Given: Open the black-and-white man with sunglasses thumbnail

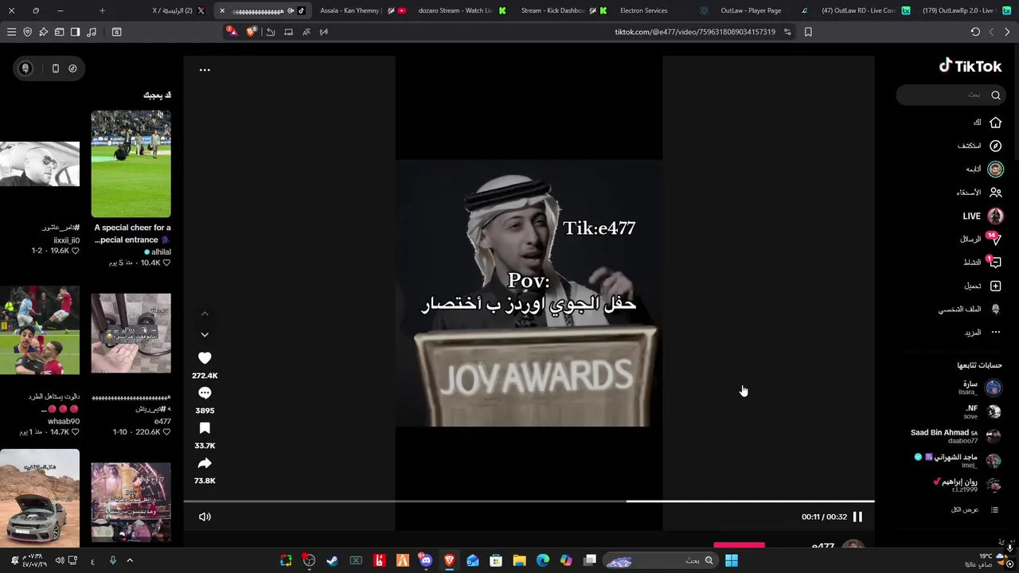Looking at the screenshot, I should (x=40, y=164).
